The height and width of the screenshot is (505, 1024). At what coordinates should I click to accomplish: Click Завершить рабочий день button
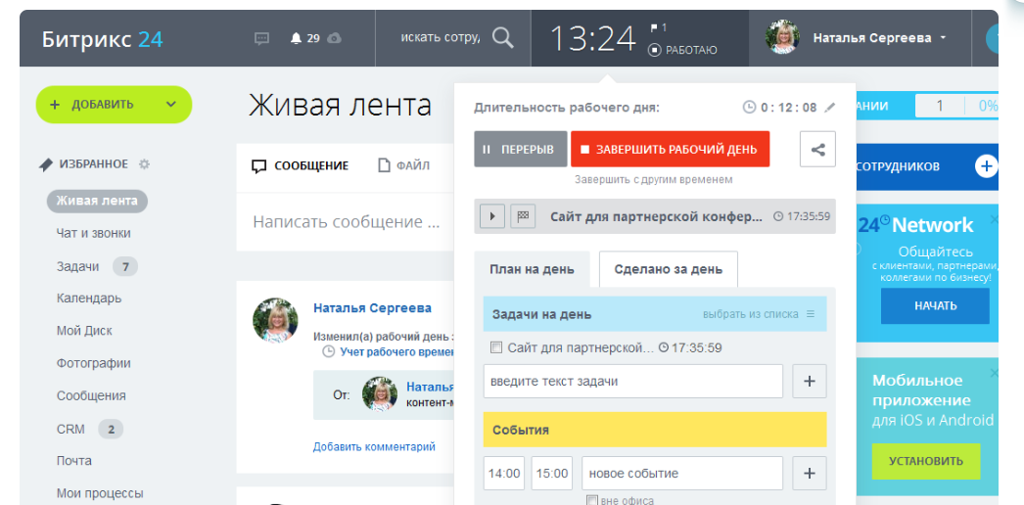pyautogui.click(x=670, y=149)
